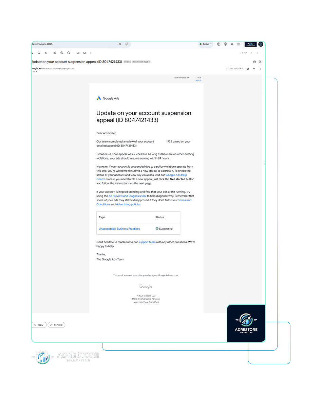Mark the email as unread
The height and width of the screenshot is (406, 323).
tap(55, 53)
